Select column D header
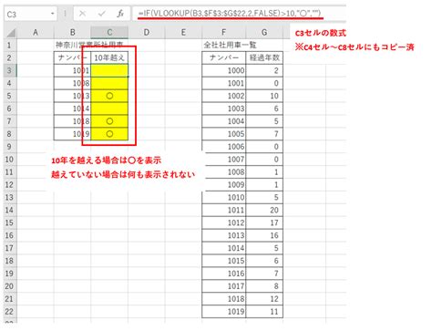 click(147, 32)
